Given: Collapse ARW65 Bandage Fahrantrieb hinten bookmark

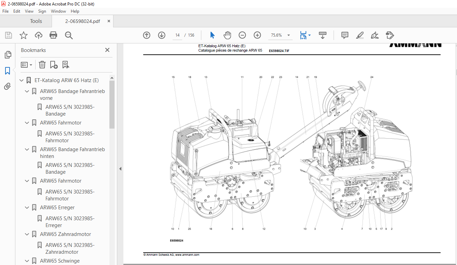Looking at the screenshot, I should click(x=27, y=149).
